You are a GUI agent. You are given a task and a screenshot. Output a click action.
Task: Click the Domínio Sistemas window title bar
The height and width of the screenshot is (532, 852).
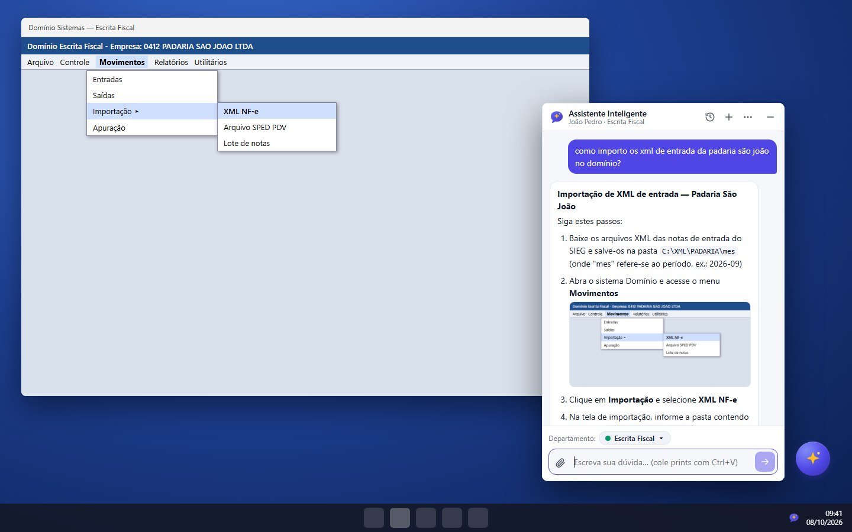(x=305, y=27)
